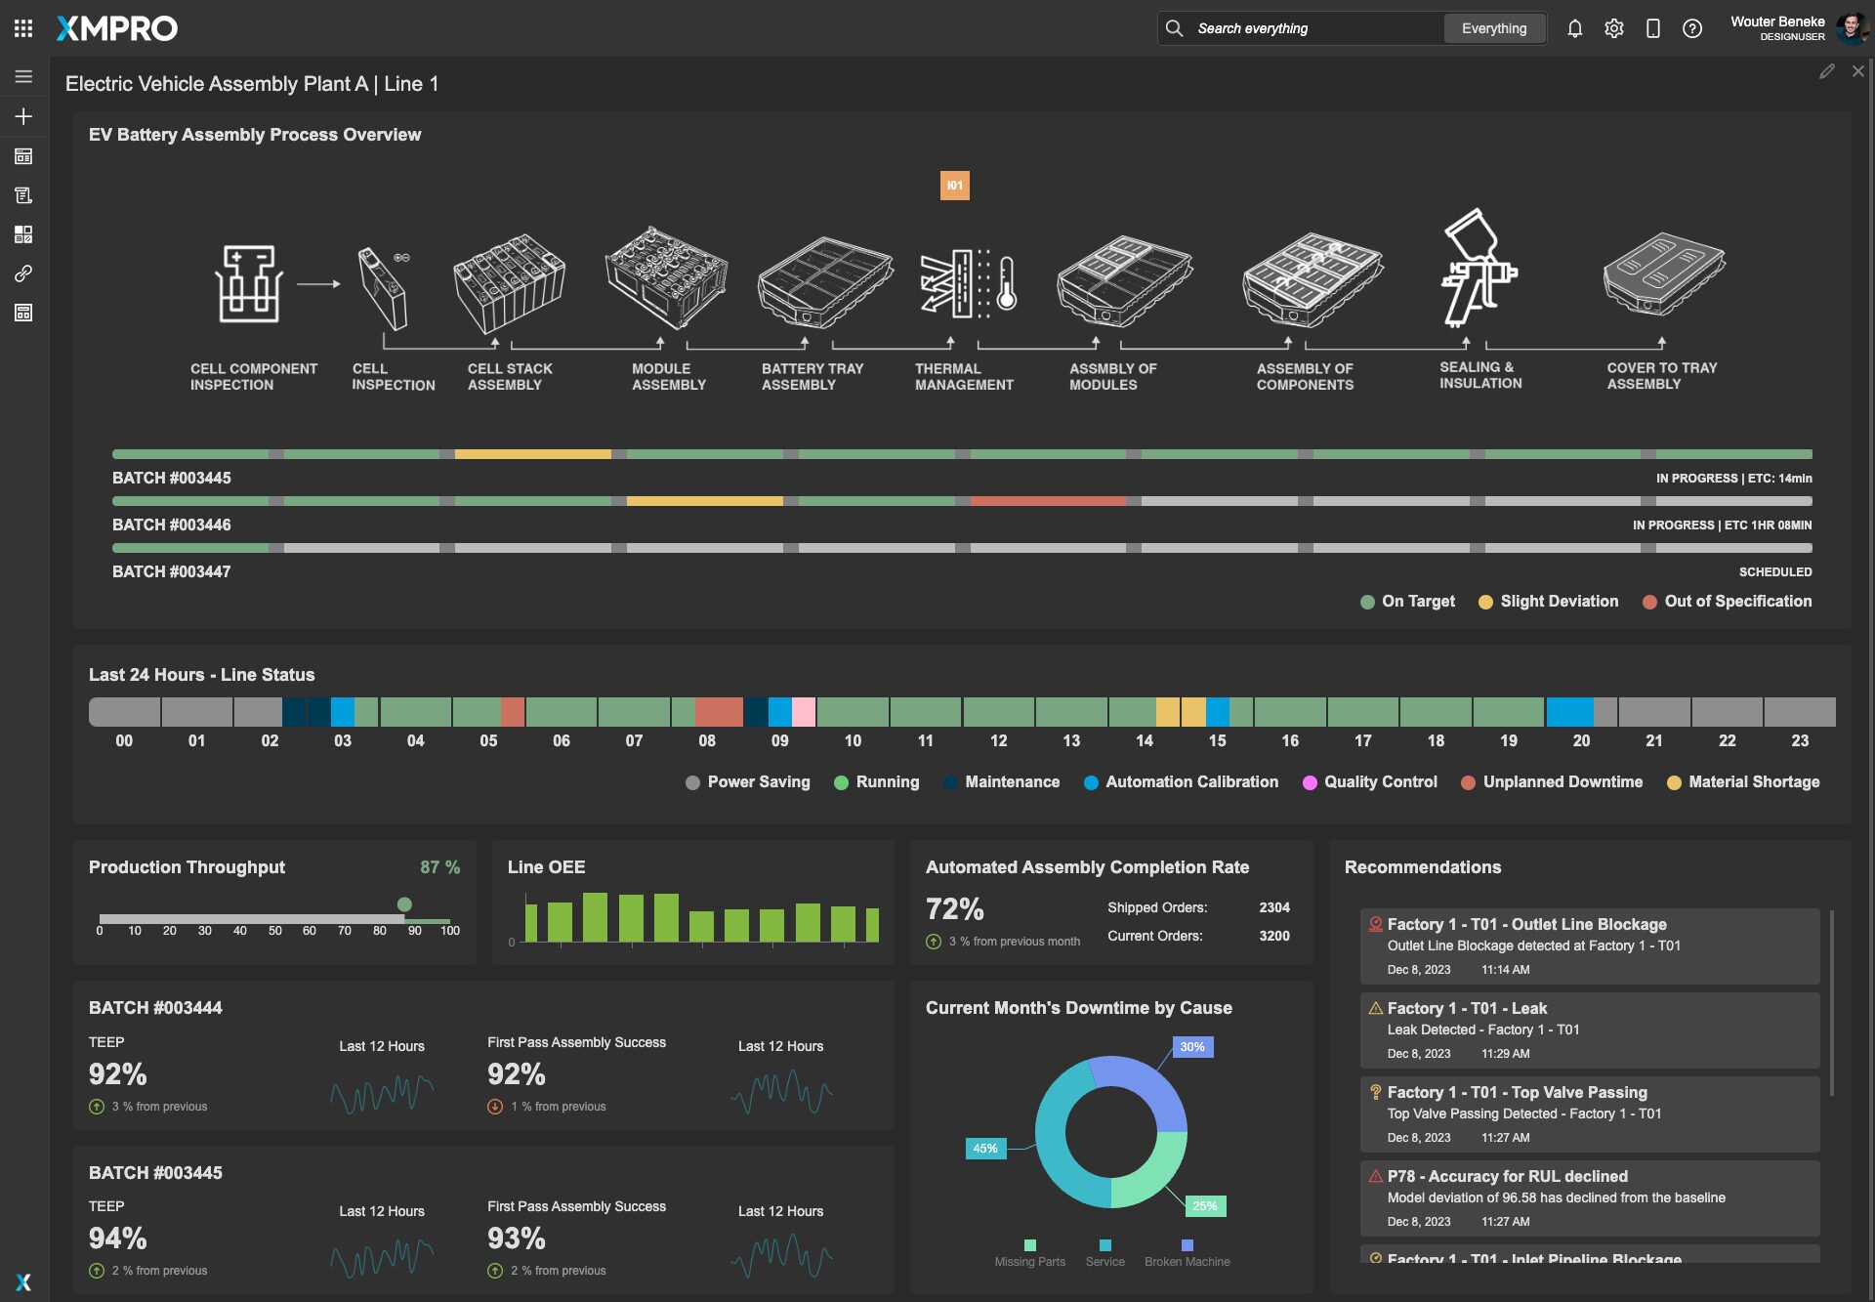Open the notifications bell icon
1875x1302 pixels.
[x=1574, y=28]
